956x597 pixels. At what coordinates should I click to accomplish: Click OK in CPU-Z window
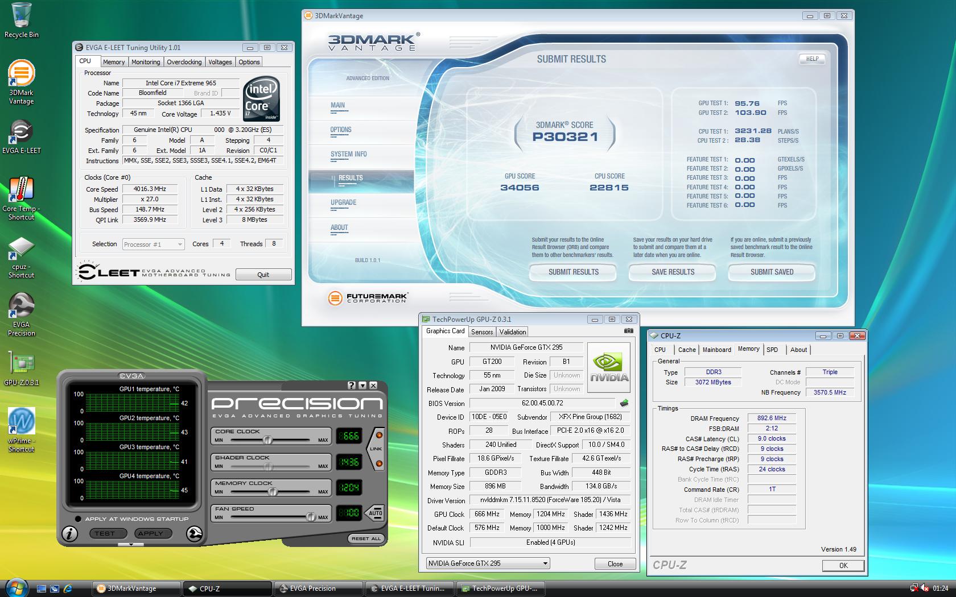(843, 565)
